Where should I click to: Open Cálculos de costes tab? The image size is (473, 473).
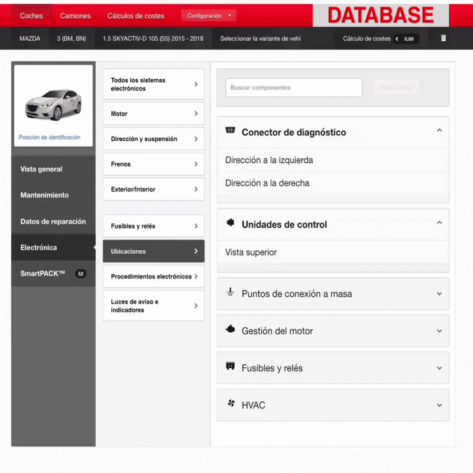coord(136,16)
